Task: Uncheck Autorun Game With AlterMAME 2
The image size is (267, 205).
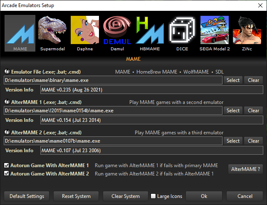Action: tap(6, 173)
